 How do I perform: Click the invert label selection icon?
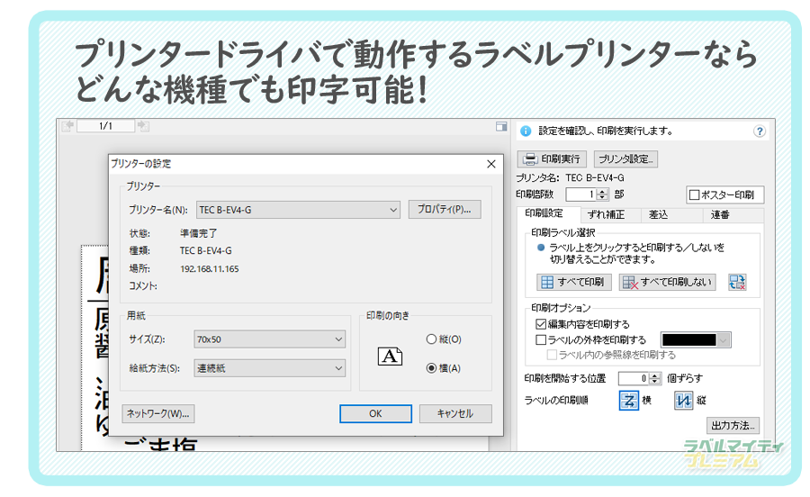pyautogui.click(x=737, y=283)
